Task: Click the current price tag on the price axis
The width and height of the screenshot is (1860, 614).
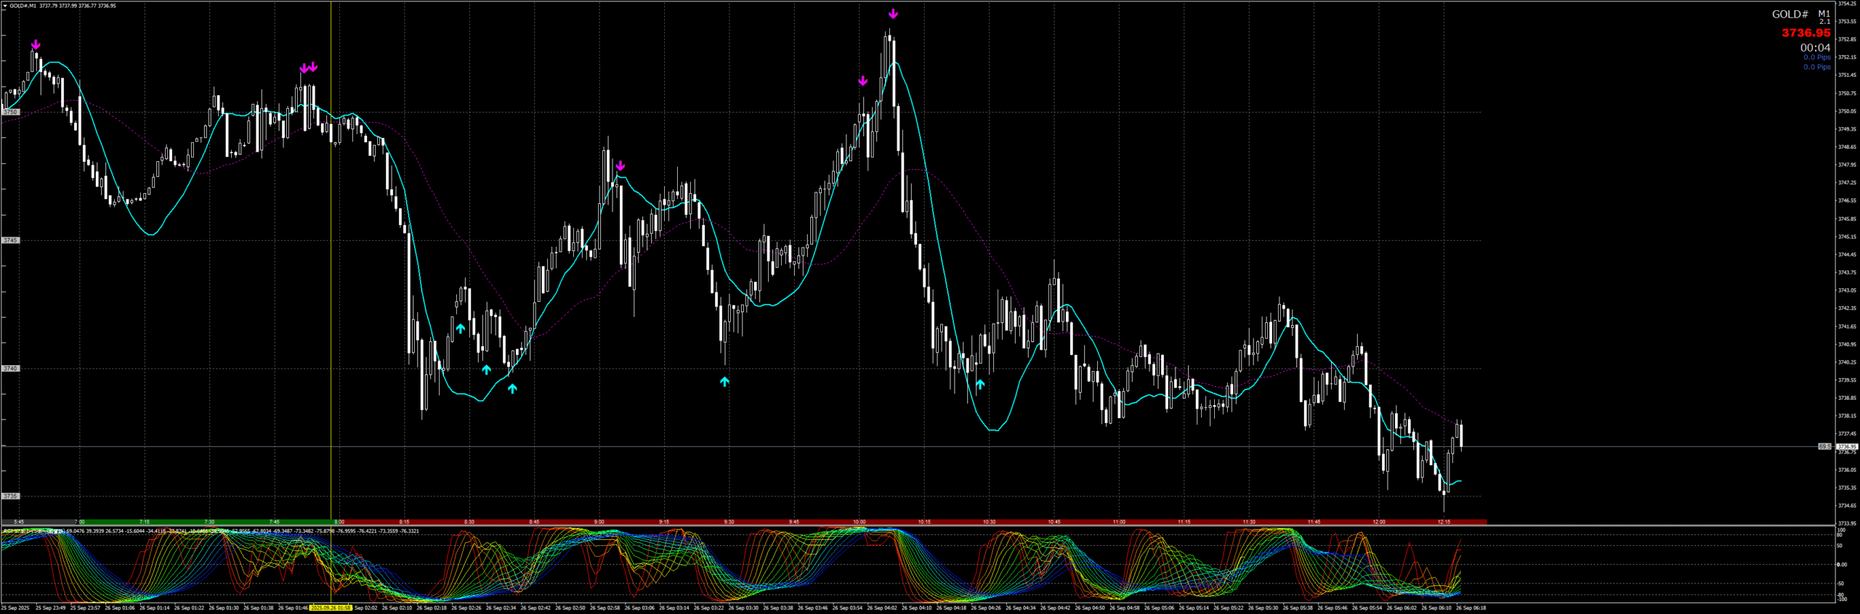Action: [1847, 446]
